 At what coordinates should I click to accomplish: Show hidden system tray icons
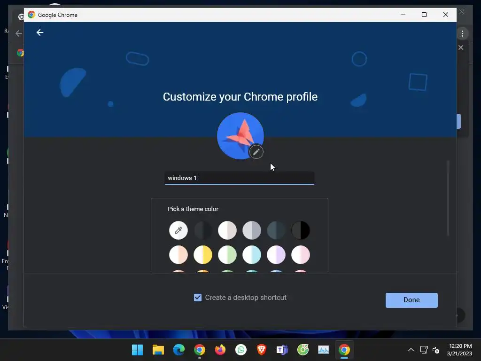pyautogui.click(x=411, y=350)
